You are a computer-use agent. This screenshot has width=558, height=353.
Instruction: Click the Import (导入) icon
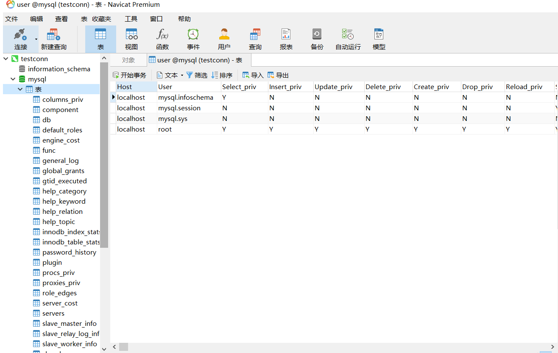coord(246,75)
